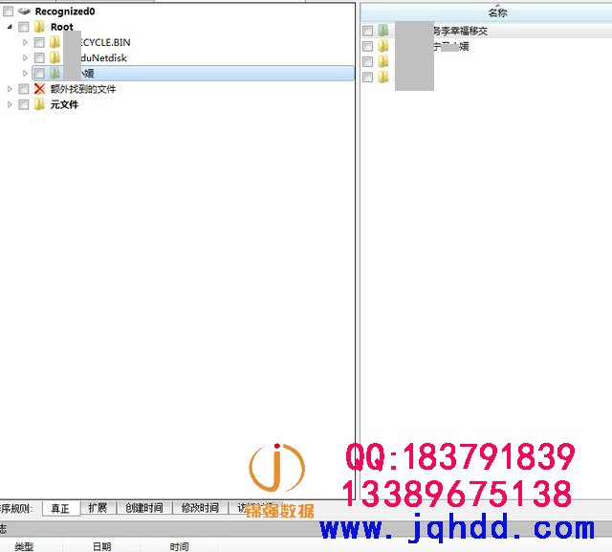
Task: Tick the Root folder checkbox
Action: click(23, 27)
